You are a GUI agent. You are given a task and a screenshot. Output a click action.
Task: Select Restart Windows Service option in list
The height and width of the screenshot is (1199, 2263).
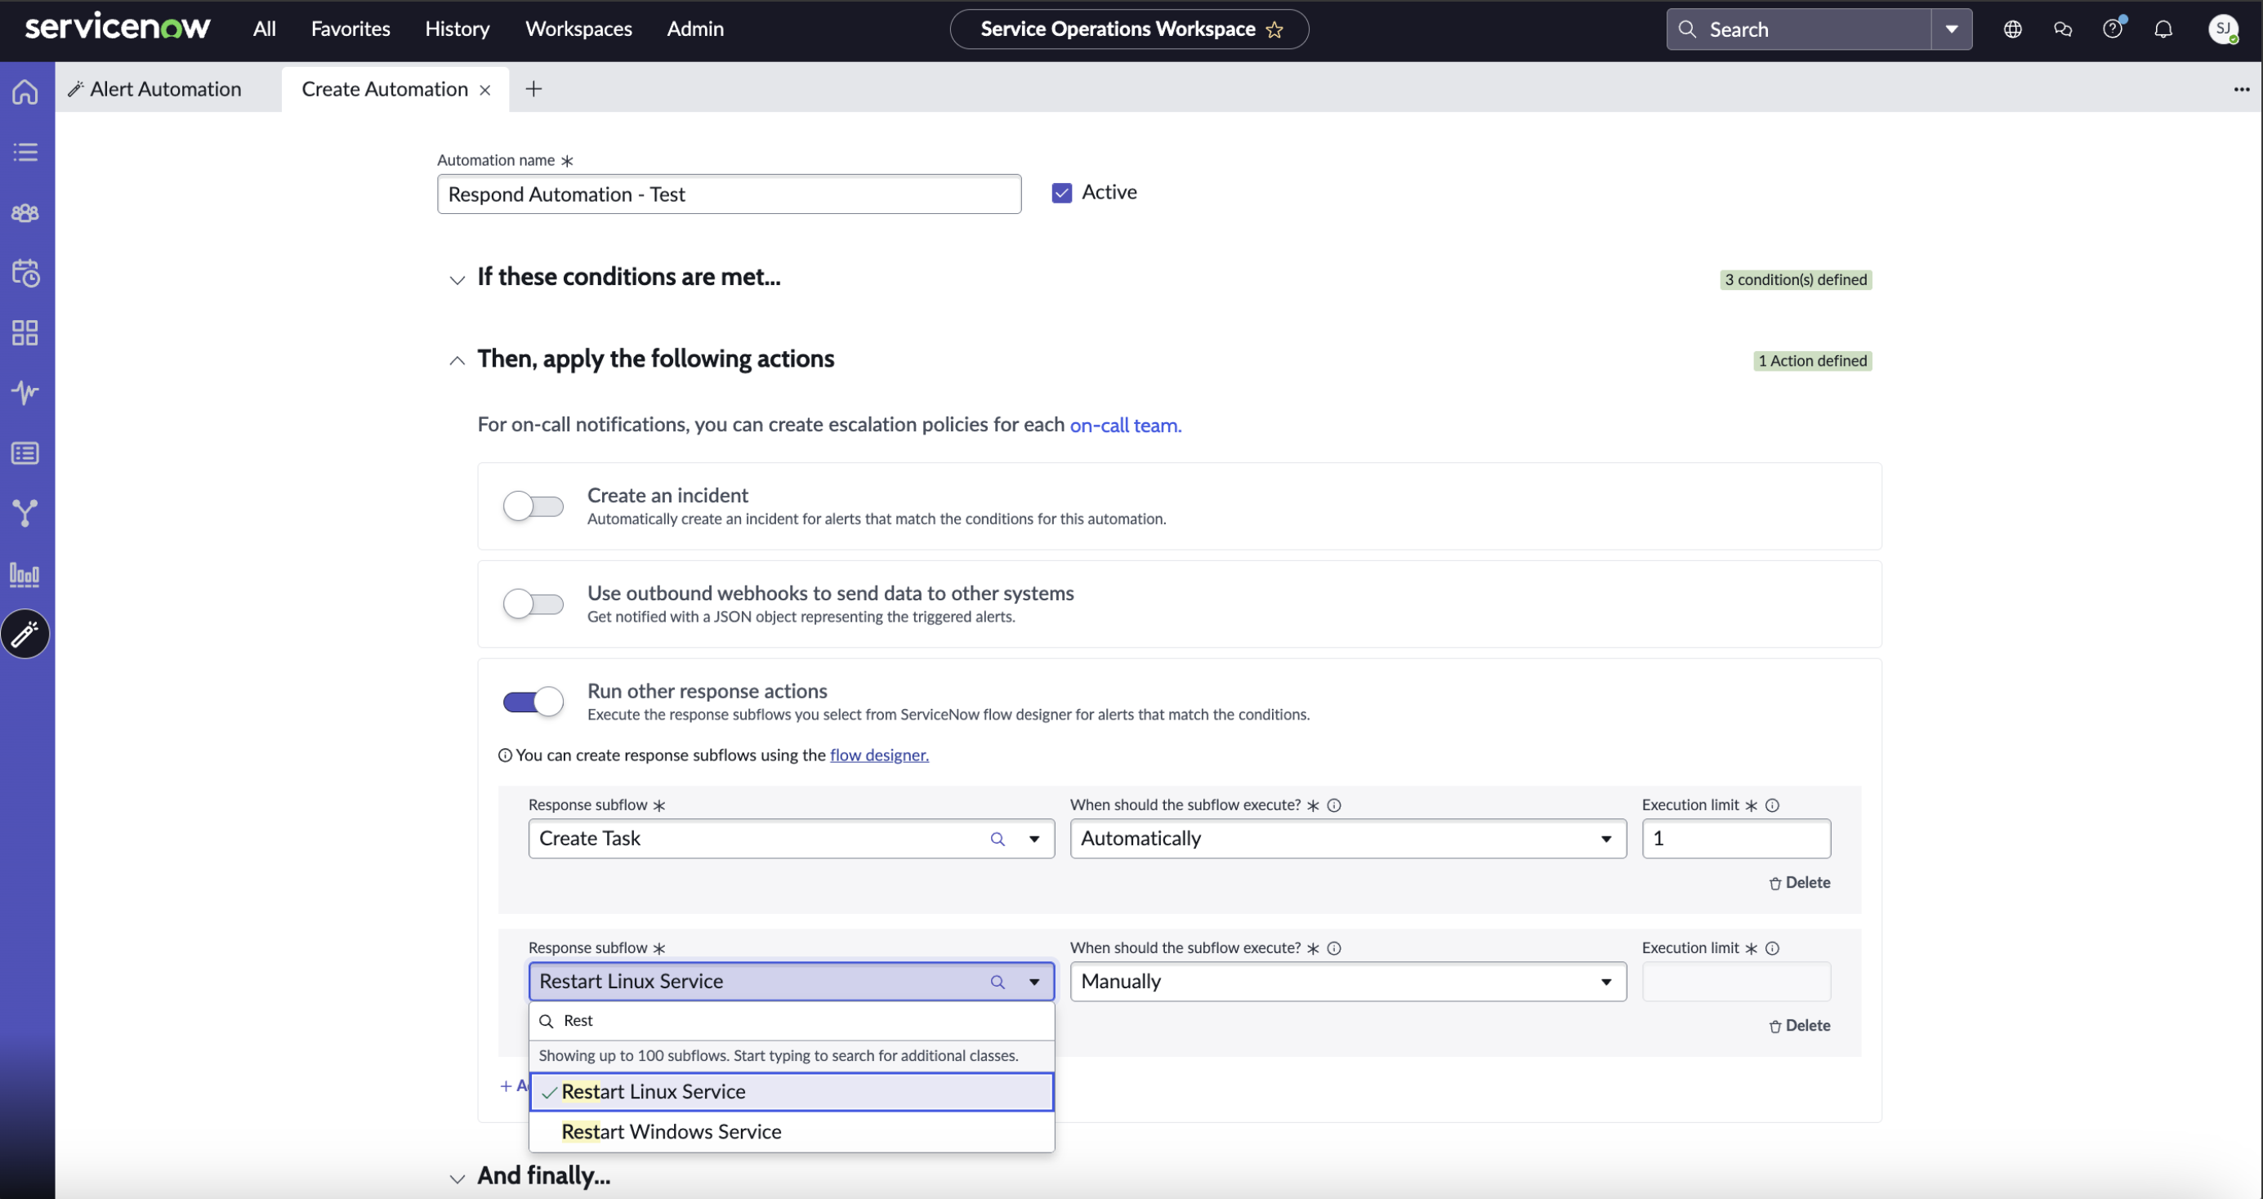click(792, 1132)
